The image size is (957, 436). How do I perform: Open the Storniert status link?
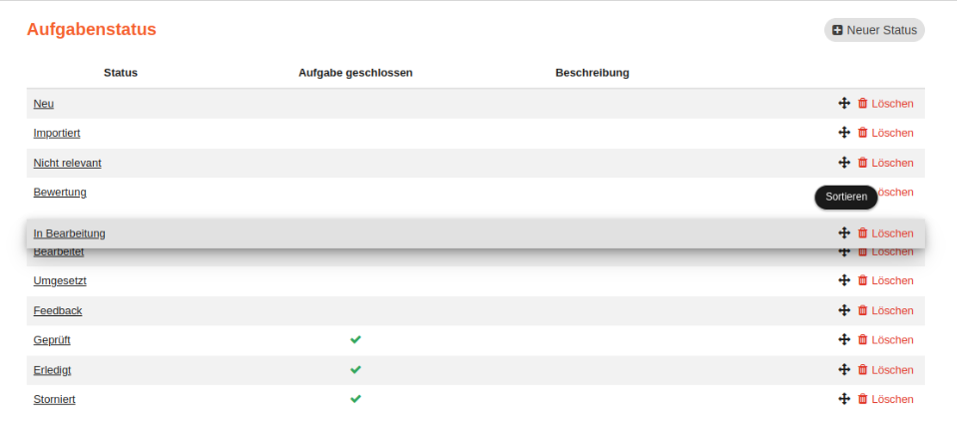(x=54, y=399)
